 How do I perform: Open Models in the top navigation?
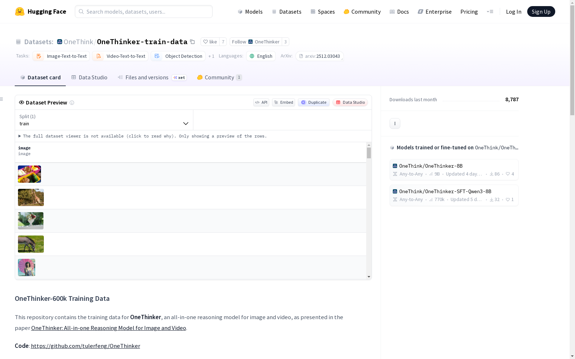(x=250, y=11)
